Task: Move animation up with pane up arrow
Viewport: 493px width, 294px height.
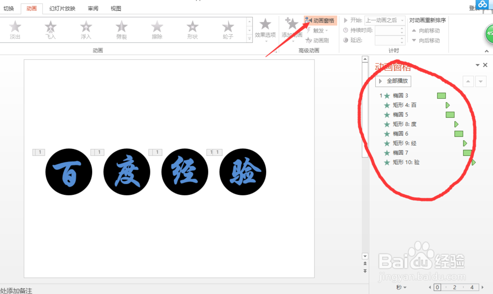Action: (x=468, y=81)
